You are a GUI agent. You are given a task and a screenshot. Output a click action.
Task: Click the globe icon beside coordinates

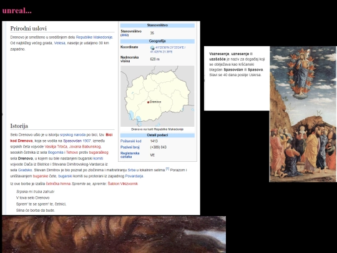coord(152,47)
